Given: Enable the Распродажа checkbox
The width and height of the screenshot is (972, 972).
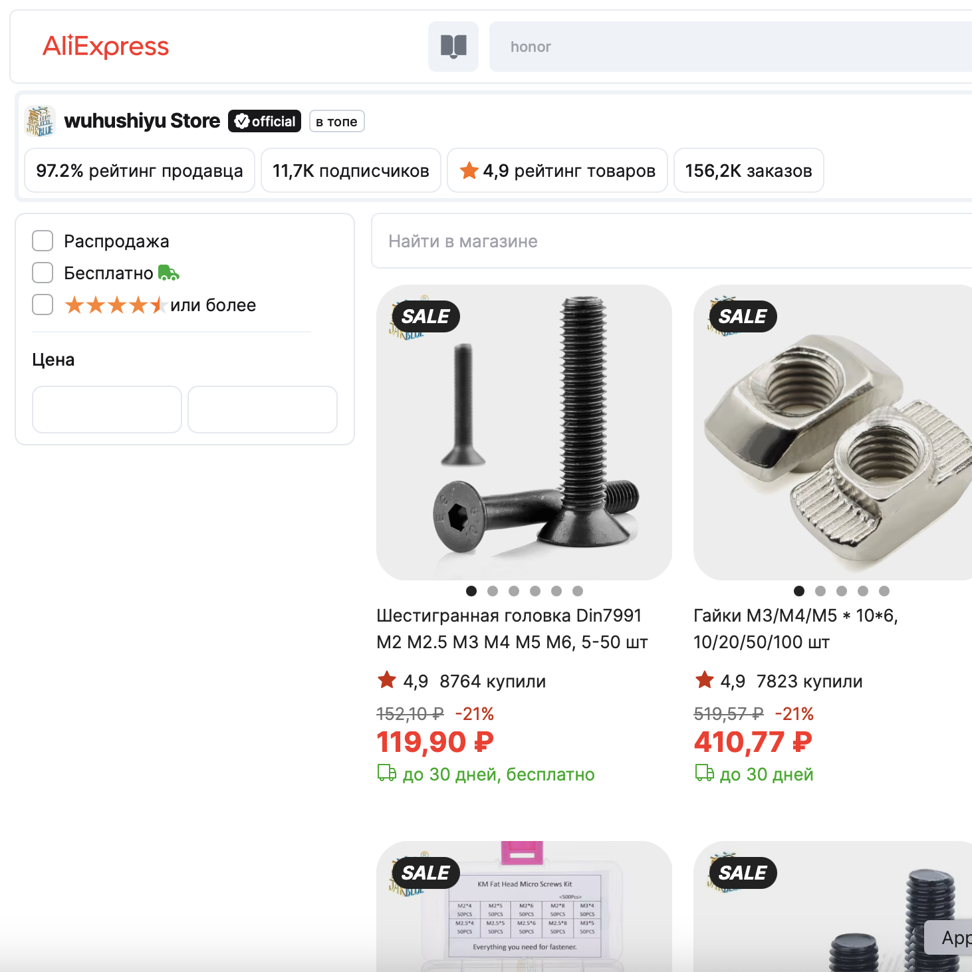Looking at the screenshot, I should (43, 241).
